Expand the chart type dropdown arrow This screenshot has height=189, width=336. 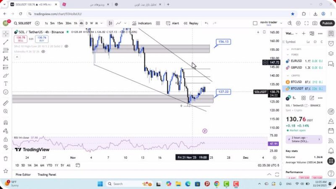(x=126, y=24)
